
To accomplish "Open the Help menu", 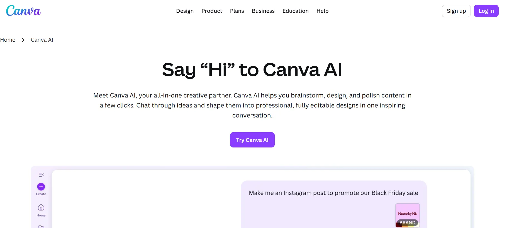I will pos(322,11).
